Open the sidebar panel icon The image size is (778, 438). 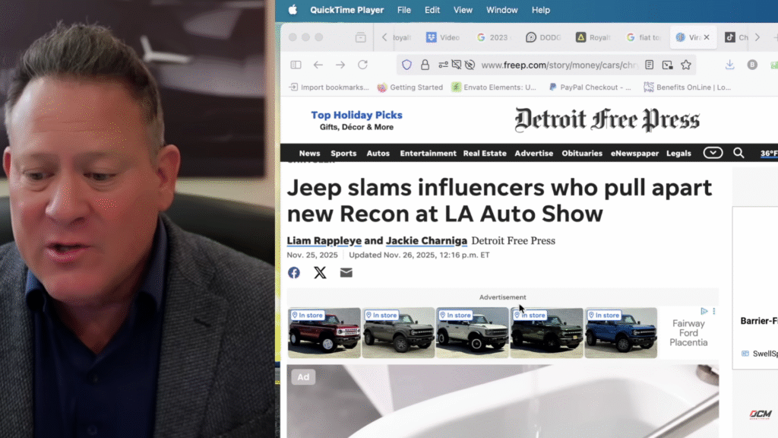click(x=296, y=65)
